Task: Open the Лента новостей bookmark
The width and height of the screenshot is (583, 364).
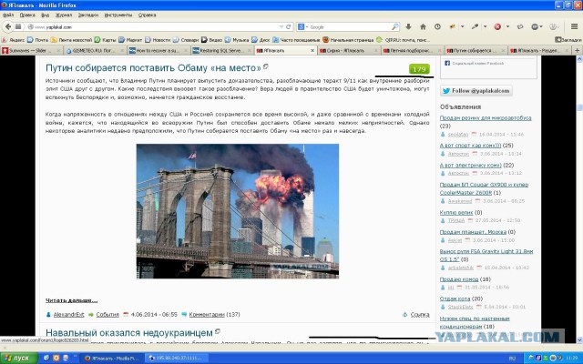Action: click(x=71, y=40)
